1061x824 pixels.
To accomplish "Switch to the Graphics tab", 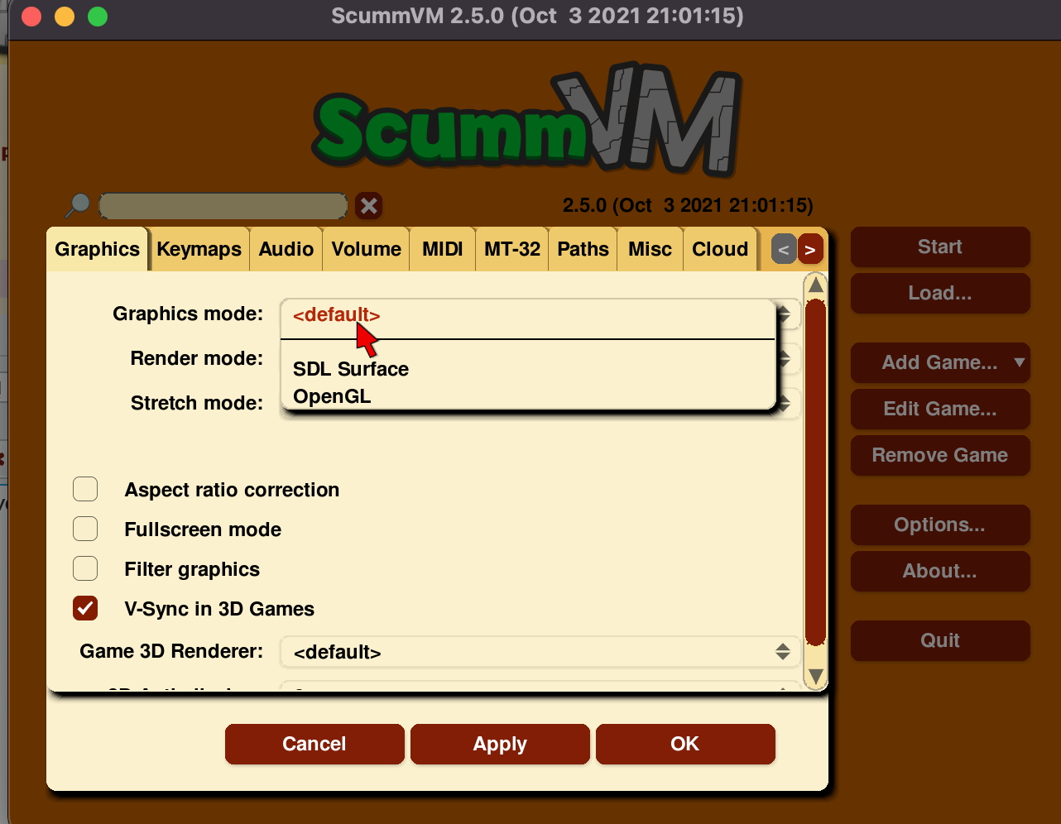I will click(x=98, y=249).
